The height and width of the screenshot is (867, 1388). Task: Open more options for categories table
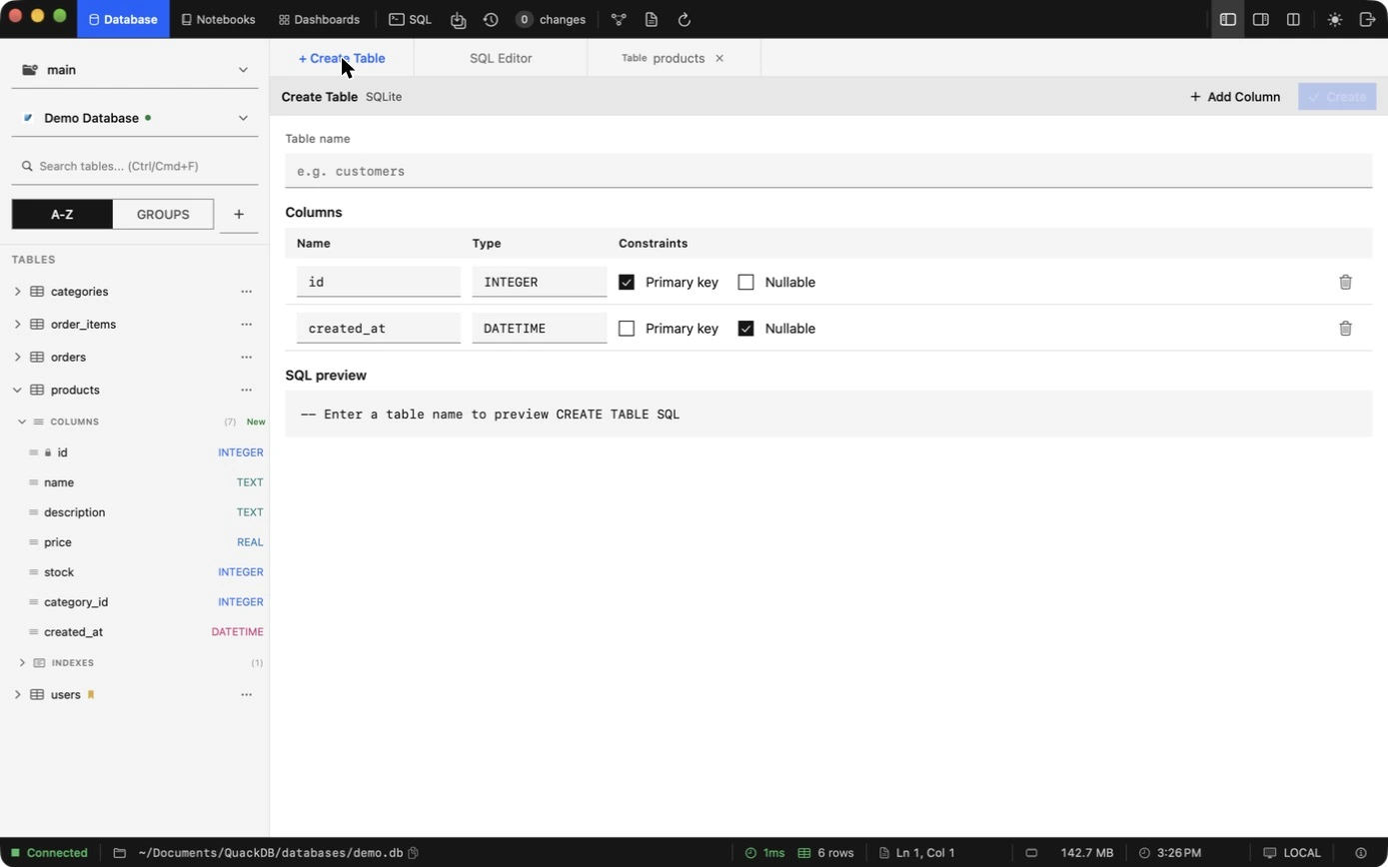(x=247, y=292)
